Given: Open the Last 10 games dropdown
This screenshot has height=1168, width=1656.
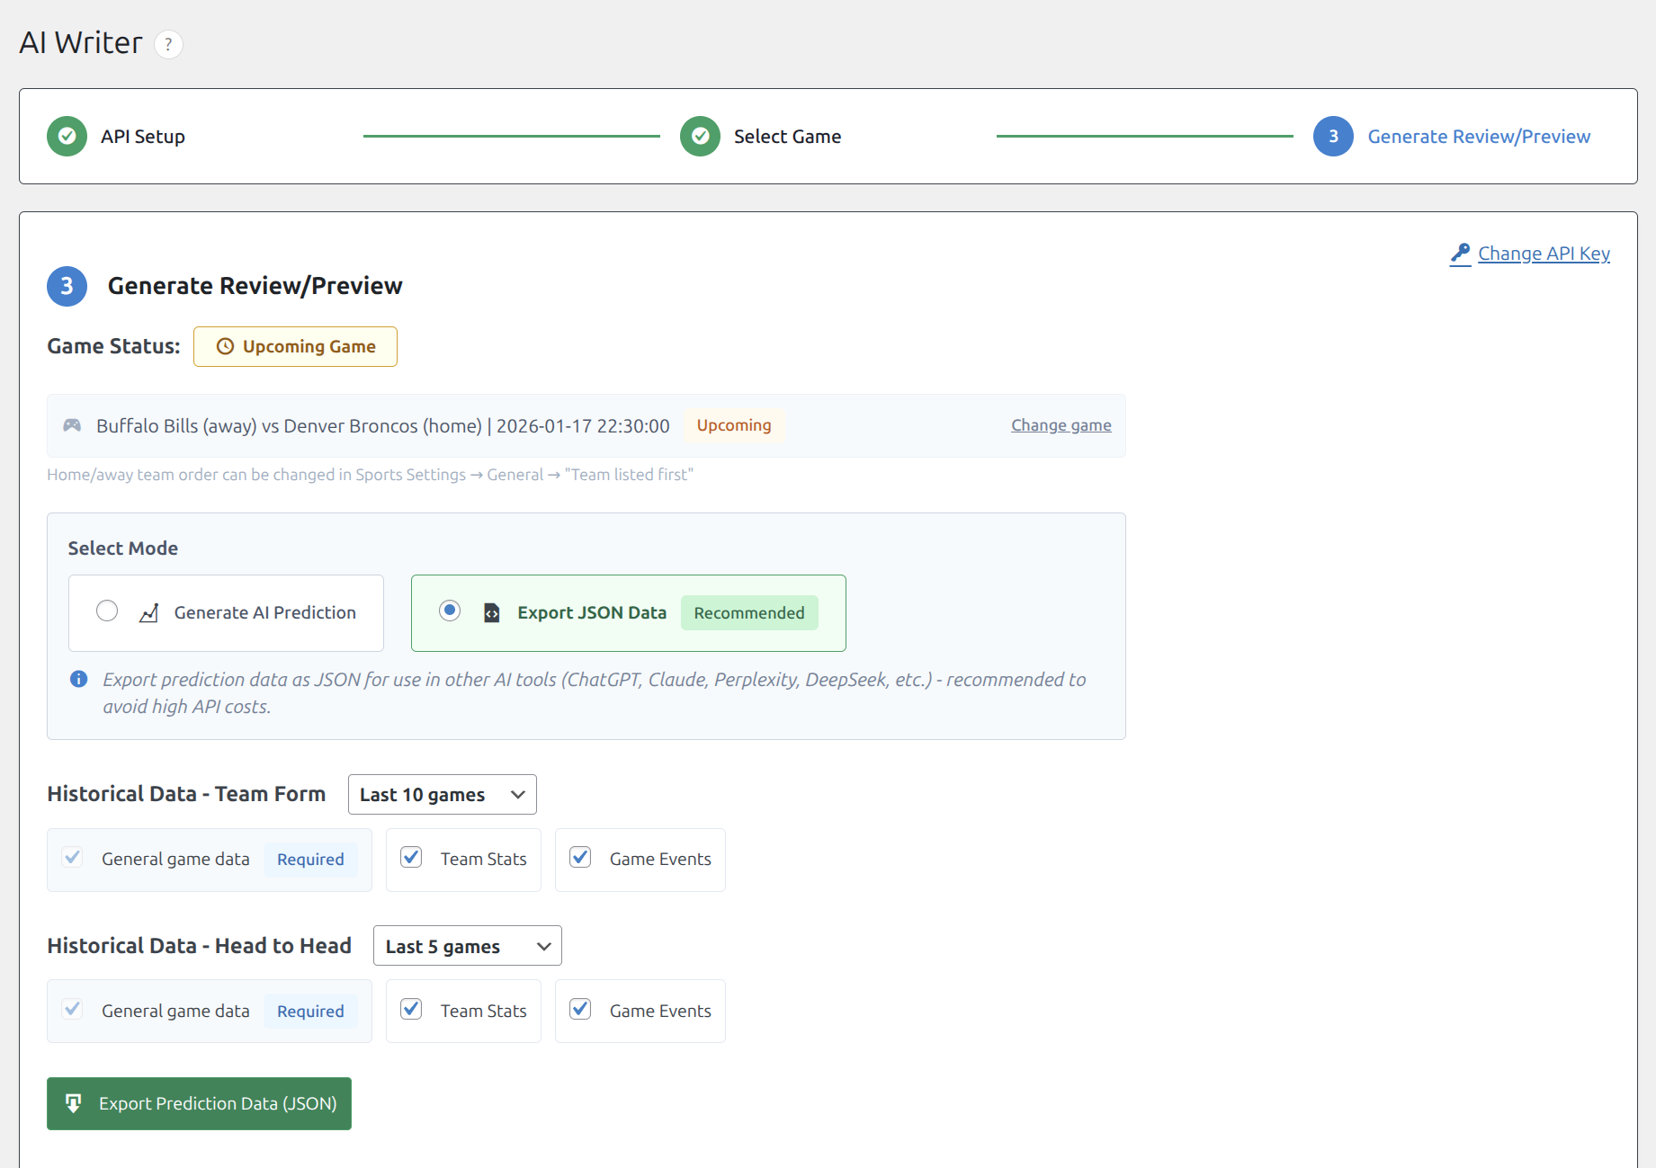Looking at the screenshot, I should [442, 795].
